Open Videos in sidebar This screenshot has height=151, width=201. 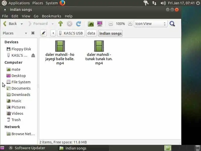point(15,114)
